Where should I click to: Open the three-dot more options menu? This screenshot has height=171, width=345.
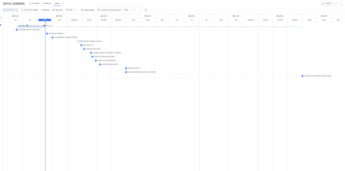point(336,3)
